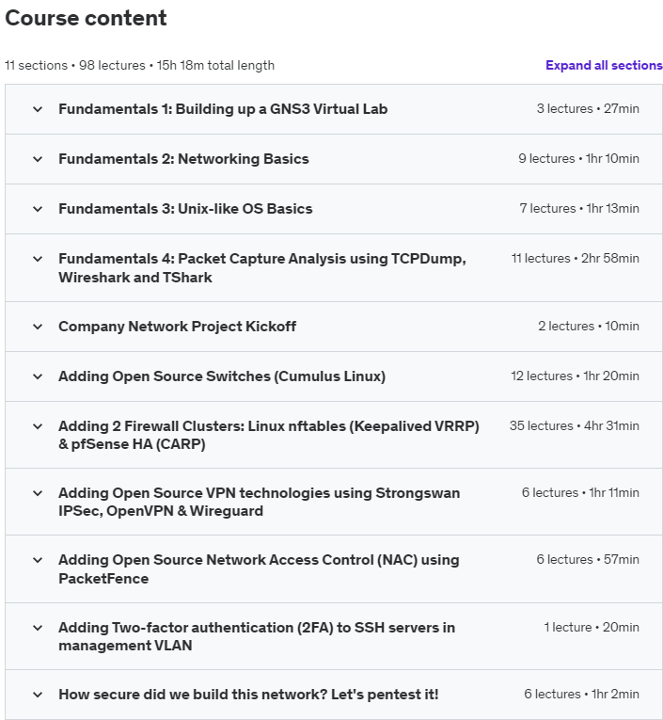The image size is (663, 720).
Task: Click '3 lectures • 27min' duration text
Action: [x=588, y=108]
